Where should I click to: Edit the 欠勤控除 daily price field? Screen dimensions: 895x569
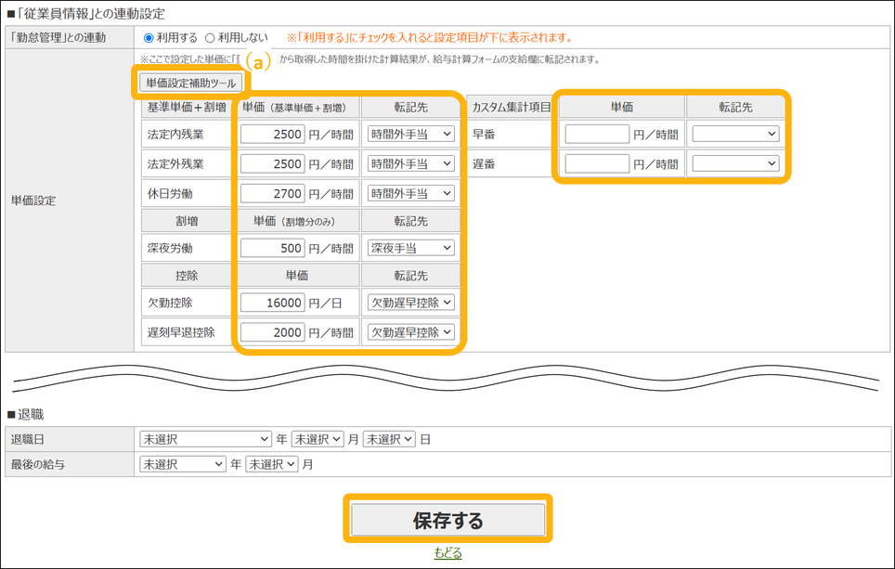pyautogui.click(x=273, y=303)
